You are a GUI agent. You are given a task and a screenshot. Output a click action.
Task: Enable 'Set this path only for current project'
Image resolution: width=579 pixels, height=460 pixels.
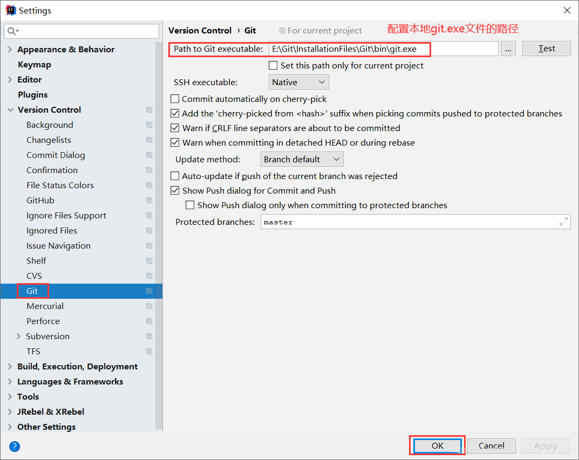[x=273, y=65]
